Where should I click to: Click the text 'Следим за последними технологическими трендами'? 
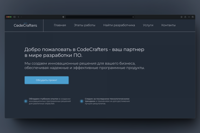point(107,100)
